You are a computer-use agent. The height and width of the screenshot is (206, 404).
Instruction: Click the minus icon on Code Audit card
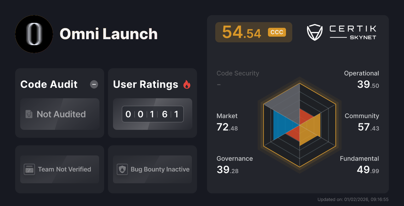click(94, 84)
